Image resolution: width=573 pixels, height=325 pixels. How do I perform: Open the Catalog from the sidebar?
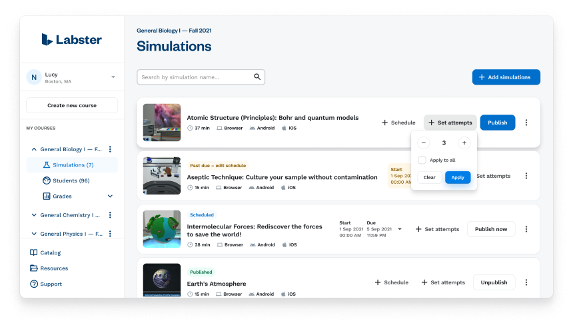pyautogui.click(x=50, y=252)
